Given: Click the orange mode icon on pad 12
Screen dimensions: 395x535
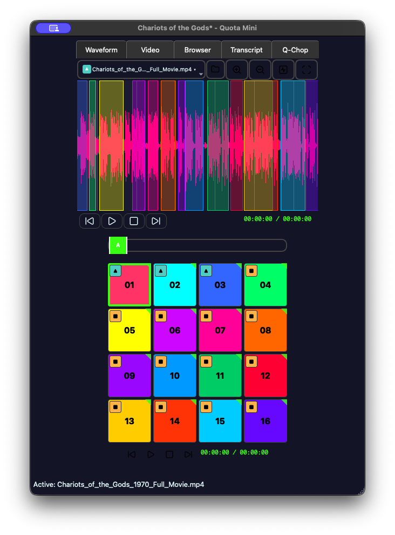Looking at the screenshot, I should pos(251,362).
